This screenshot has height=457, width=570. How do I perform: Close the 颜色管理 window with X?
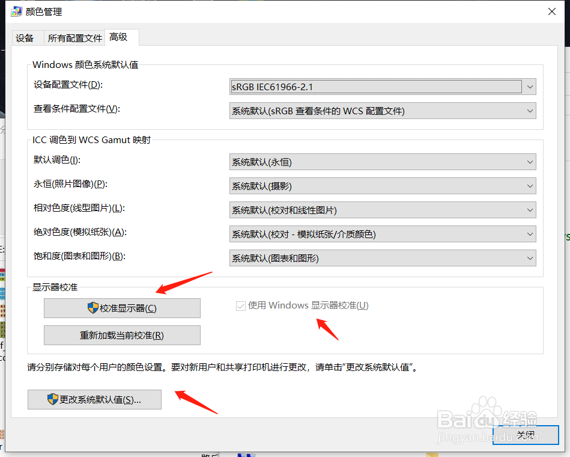tap(552, 11)
